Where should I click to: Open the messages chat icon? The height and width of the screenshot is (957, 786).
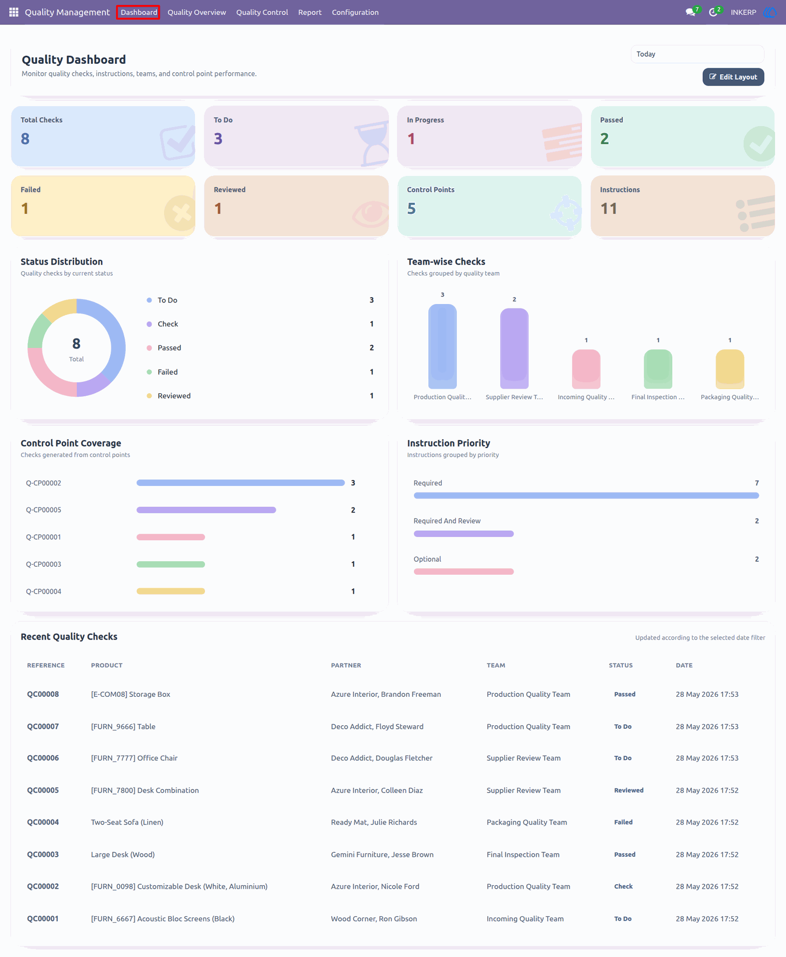pyautogui.click(x=690, y=12)
